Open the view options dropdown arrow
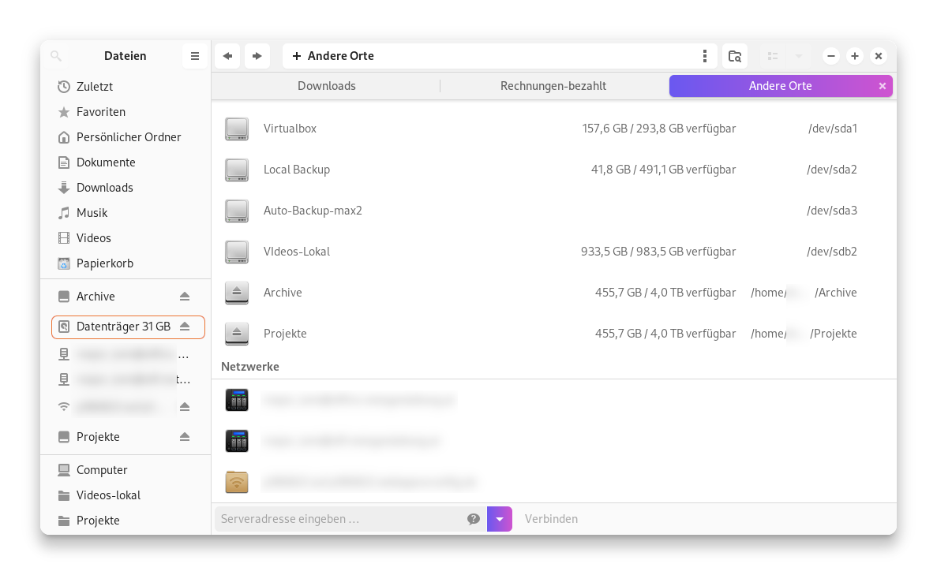937x575 pixels. [x=798, y=56]
